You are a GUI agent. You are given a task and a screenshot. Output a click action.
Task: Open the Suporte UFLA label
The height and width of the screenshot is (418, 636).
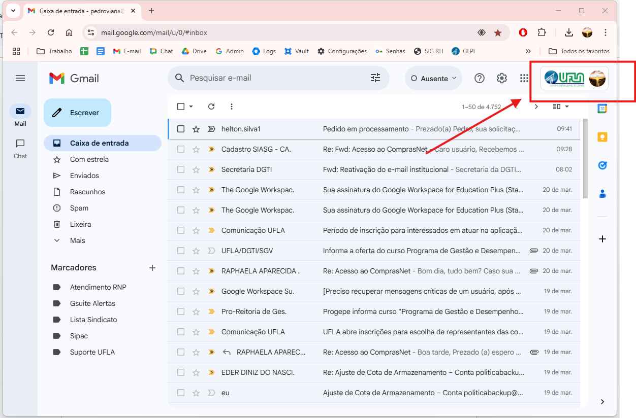(92, 352)
